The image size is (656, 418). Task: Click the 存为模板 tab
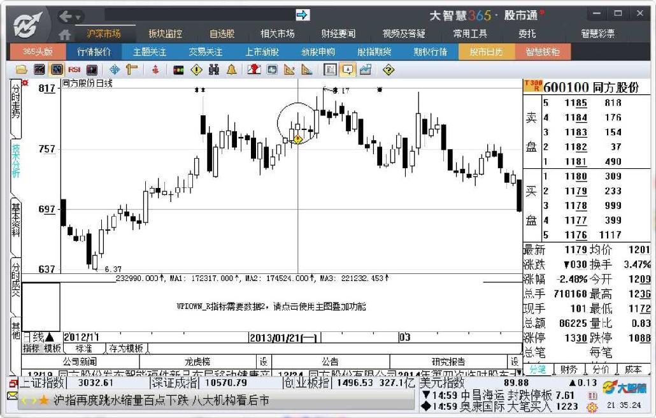(126, 349)
